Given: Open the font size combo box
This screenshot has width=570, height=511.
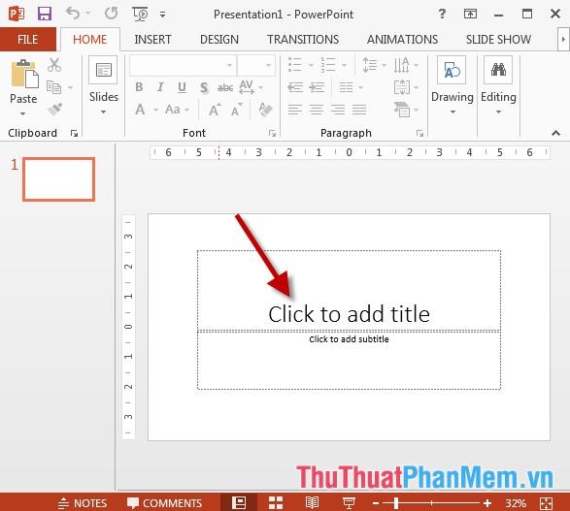Looking at the screenshot, I should click(x=256, y=65).
